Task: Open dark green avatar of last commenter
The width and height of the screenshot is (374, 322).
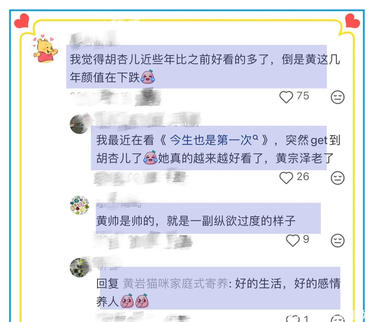Action: (x=79, y=268)
